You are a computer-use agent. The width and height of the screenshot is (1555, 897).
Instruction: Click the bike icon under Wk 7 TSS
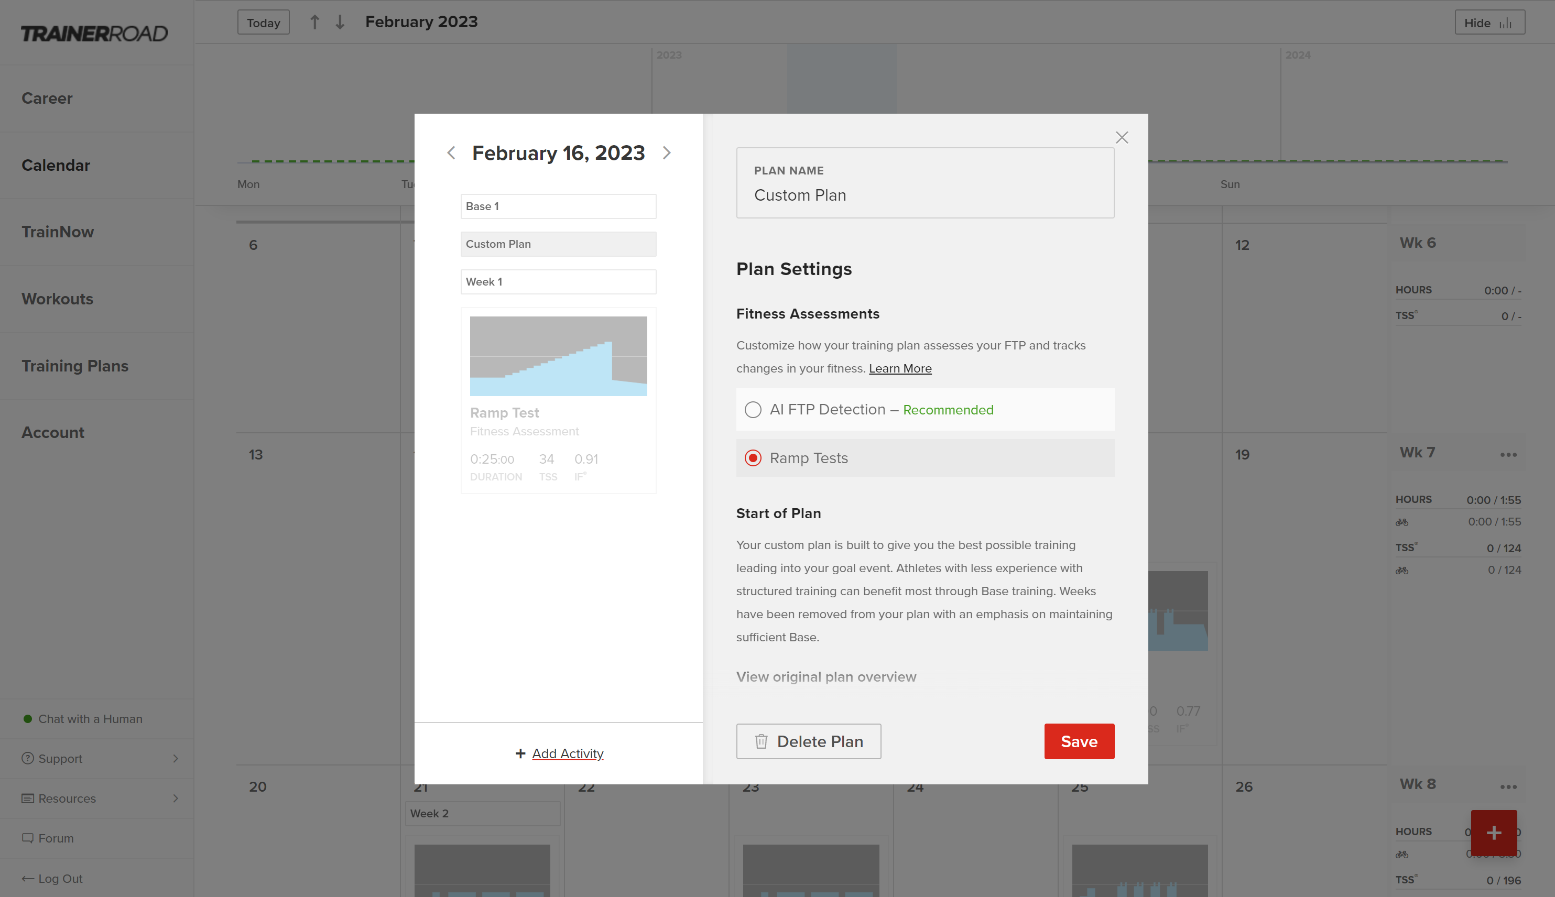click(x=1402, y=571)
